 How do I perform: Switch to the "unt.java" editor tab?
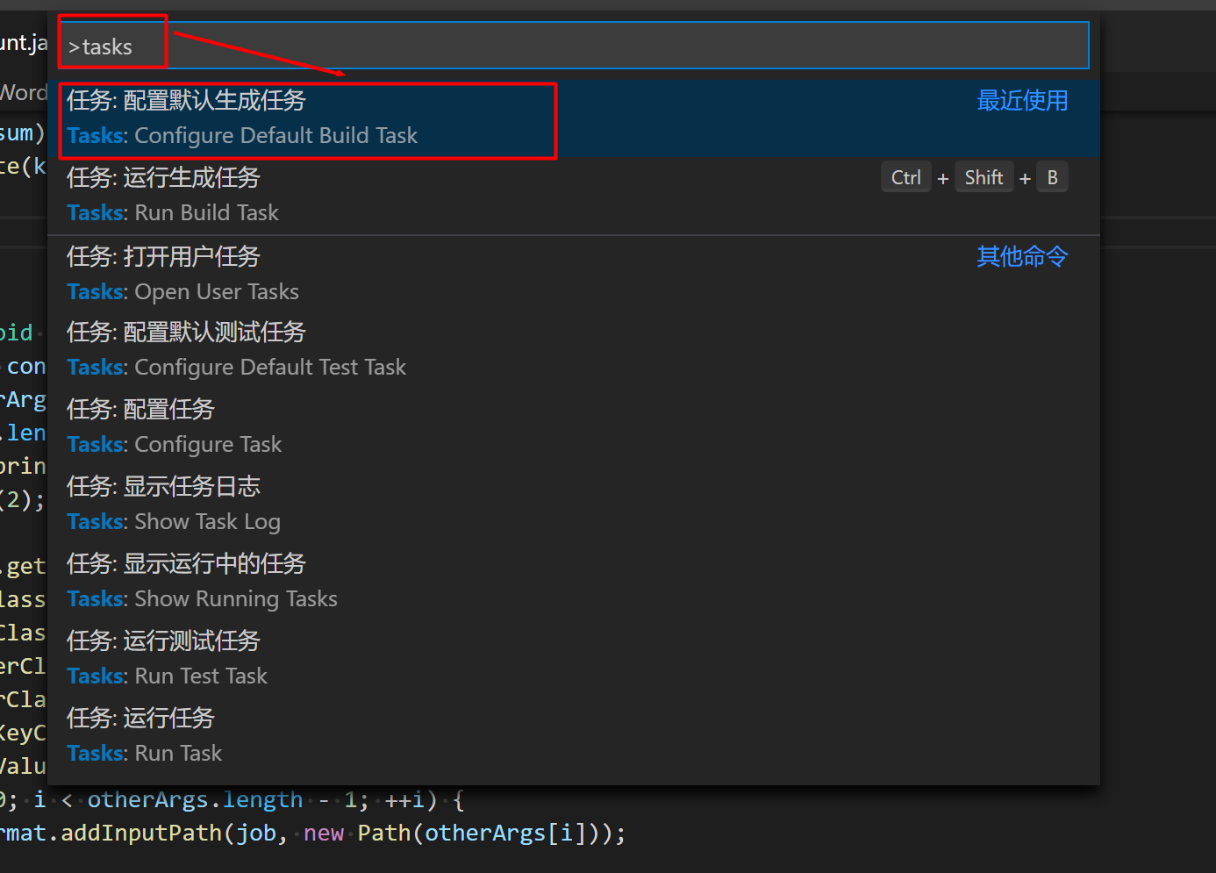point(24,42)
